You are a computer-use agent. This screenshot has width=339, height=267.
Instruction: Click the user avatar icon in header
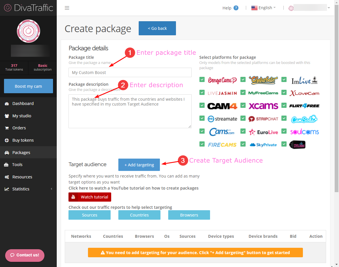[291, 8]
